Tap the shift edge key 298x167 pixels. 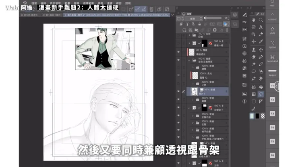coord(272,31)
